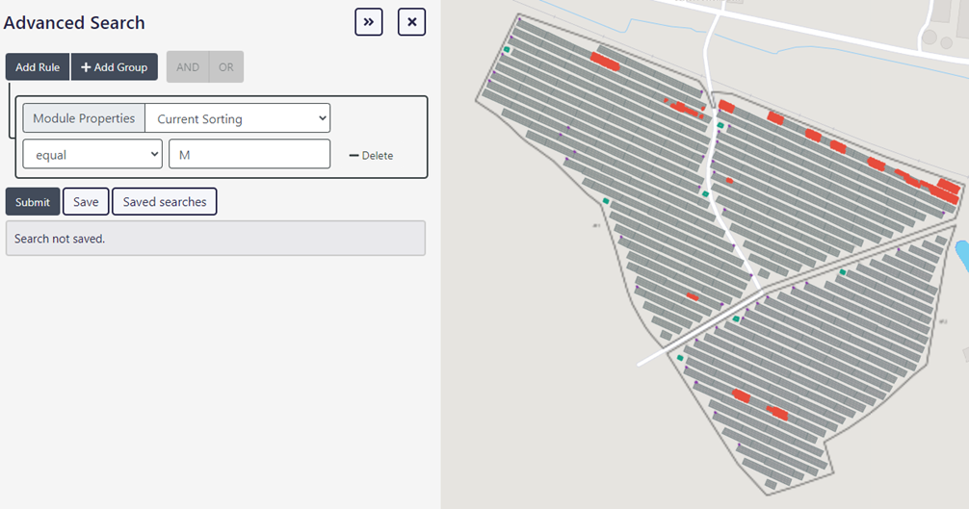Open Saved searches list
Image resolution: width=969 pixels, height=509 pixels.
(165, 202)
